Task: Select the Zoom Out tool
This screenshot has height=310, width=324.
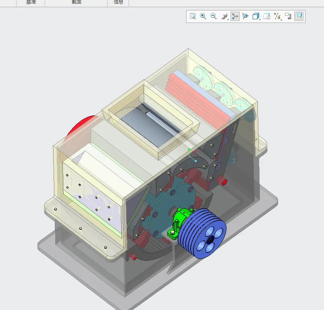Action: (214, 16)
